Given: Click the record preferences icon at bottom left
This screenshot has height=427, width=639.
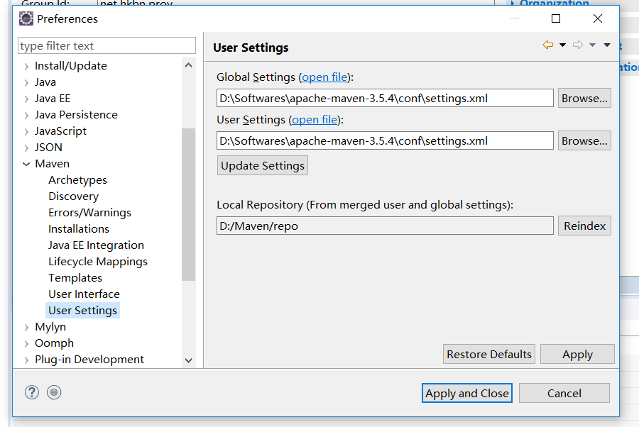Looking at the screenshot, I should click(54, 392).
